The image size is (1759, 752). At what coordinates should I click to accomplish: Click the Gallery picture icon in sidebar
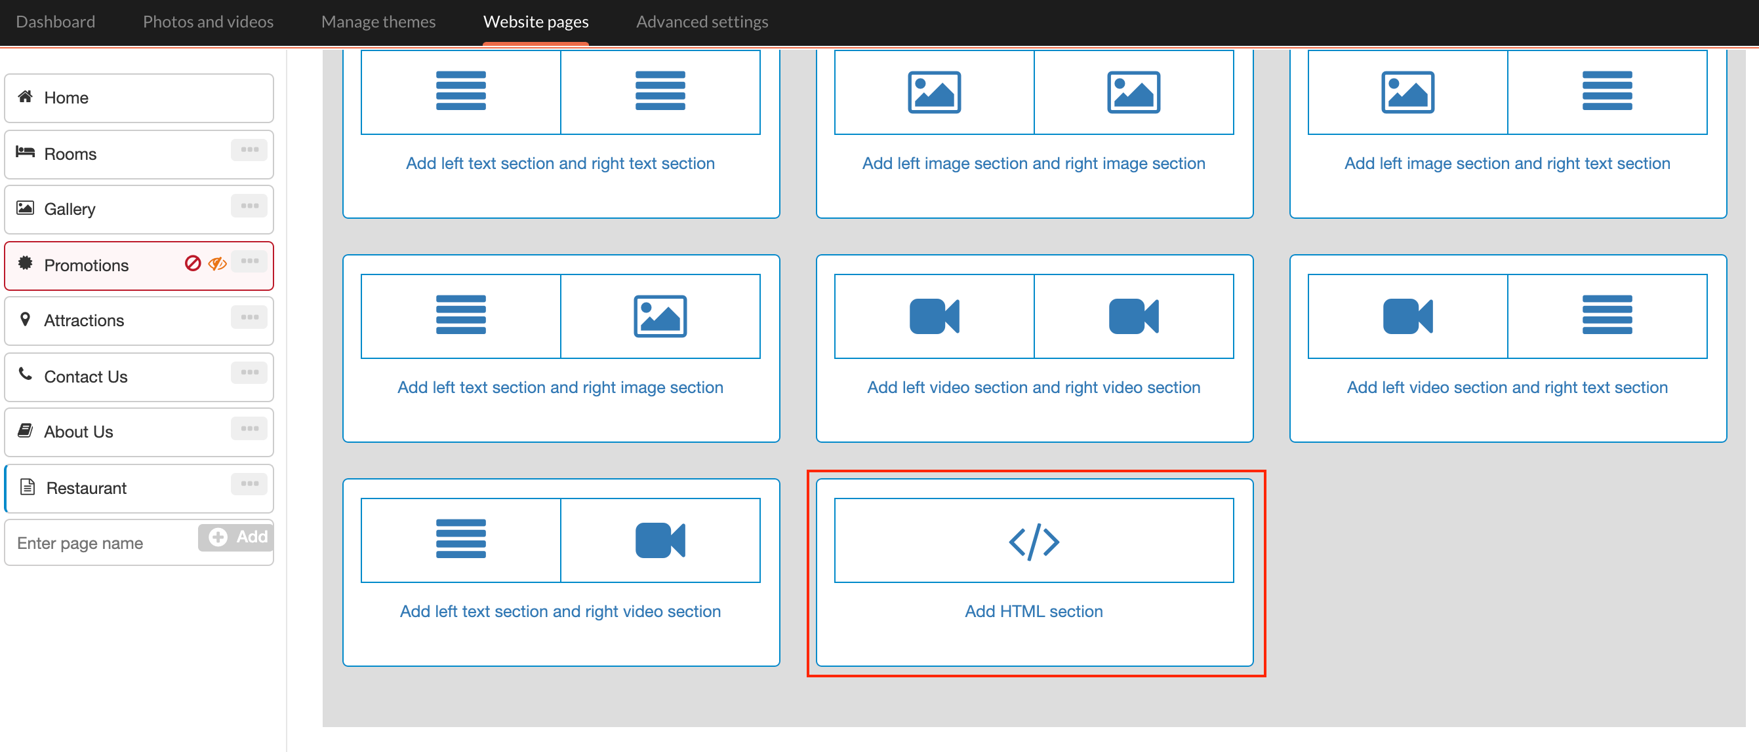click(26, 207)
